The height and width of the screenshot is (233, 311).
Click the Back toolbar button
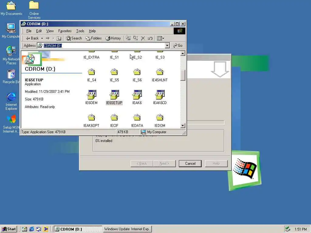click(32, 38)
